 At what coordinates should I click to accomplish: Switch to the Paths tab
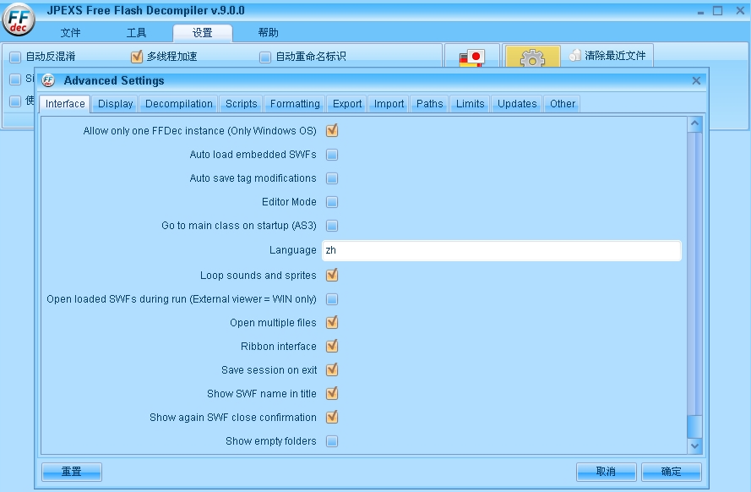(x=430, y=103)
